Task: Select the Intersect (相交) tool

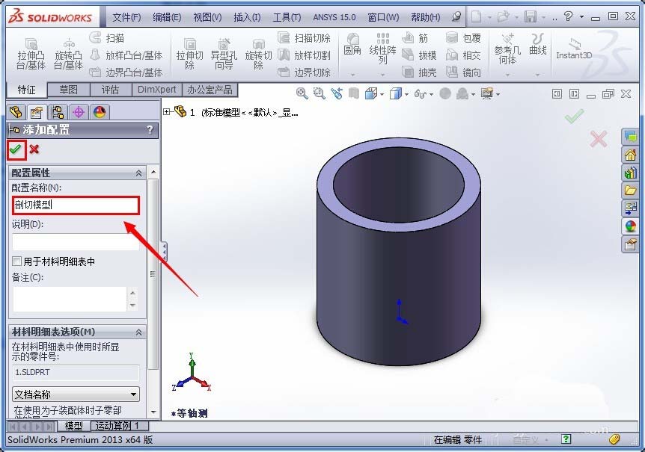Action: [463, 55]
